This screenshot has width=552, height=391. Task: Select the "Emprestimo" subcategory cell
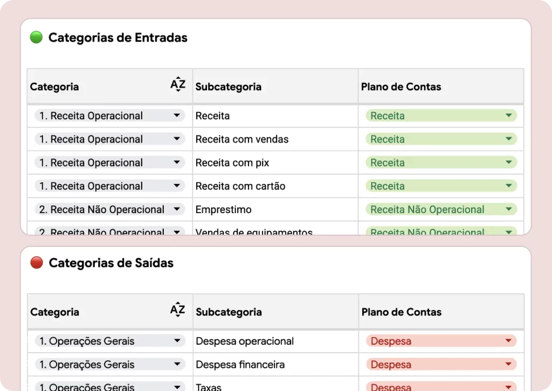click(275, 209)
